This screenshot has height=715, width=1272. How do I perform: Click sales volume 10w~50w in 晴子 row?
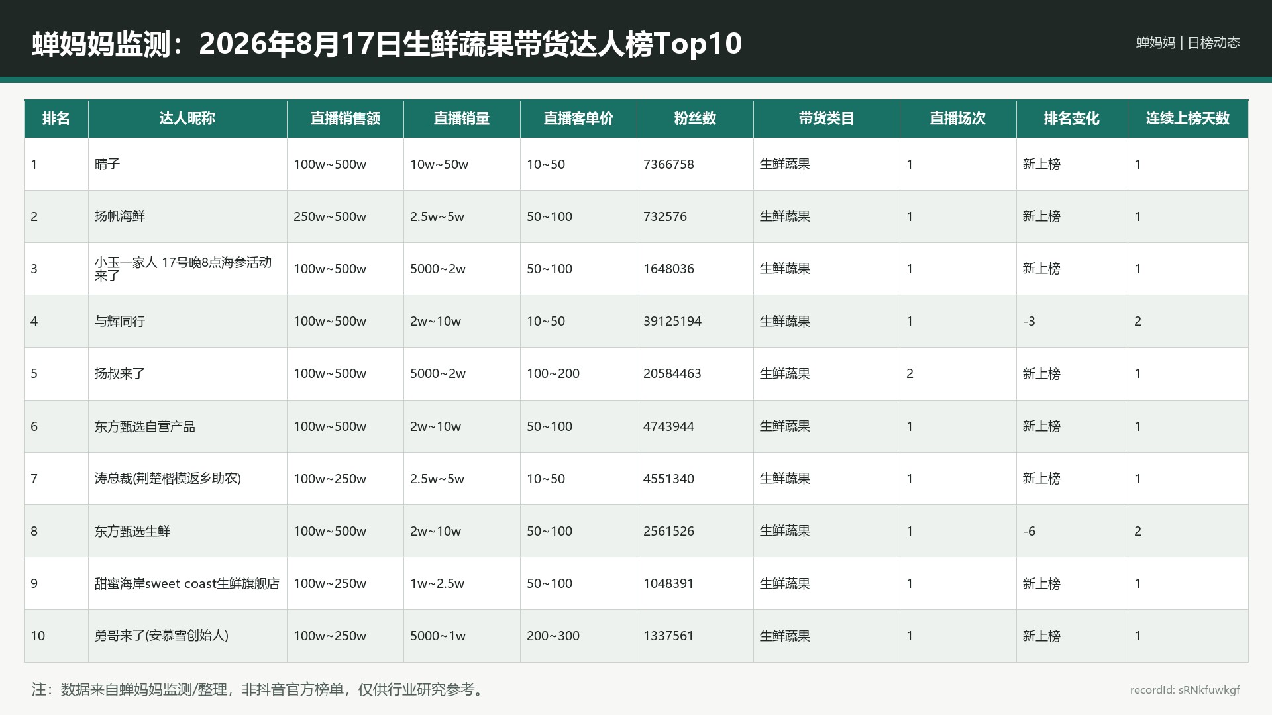point(439,164)
